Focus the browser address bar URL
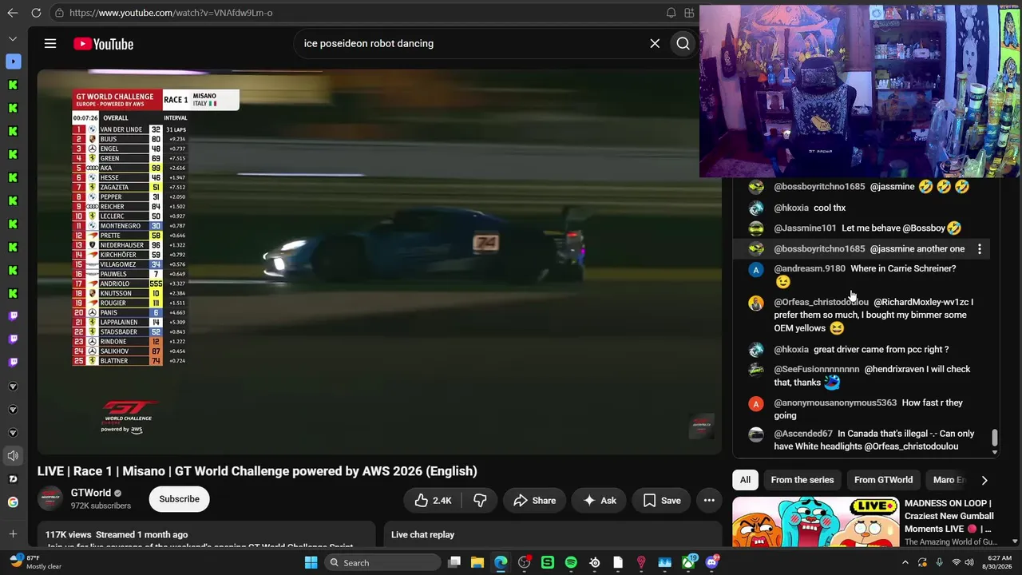The width and height of the screenshot is (1022, 575). 171,13
